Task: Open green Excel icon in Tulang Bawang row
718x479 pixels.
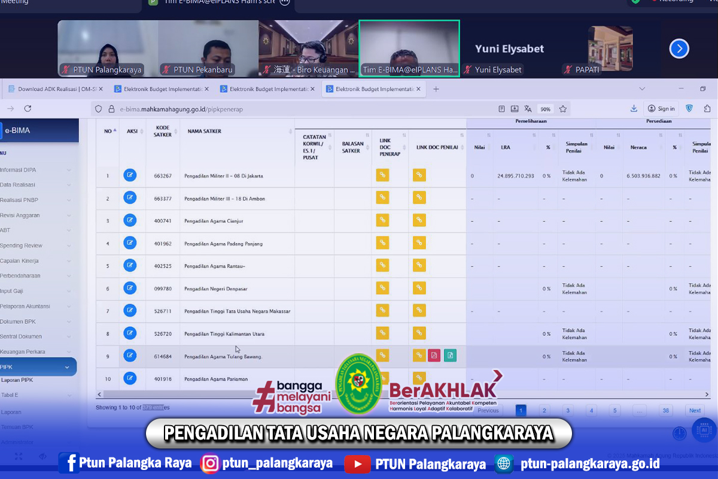Action: (x=451, y=356)
